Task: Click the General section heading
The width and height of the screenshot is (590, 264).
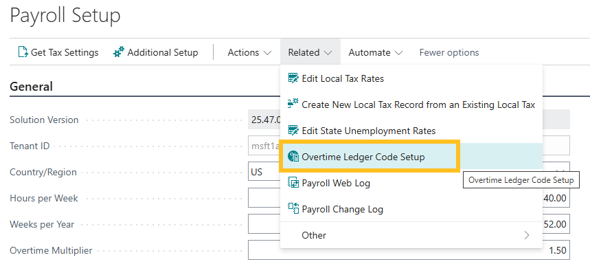Action: [x=31, y=87]
